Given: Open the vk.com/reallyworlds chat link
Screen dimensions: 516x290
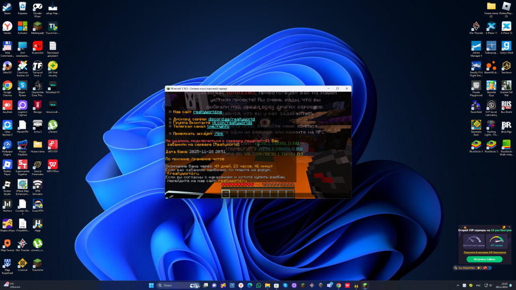Looking at the screenshot, I should pos(232,123).
